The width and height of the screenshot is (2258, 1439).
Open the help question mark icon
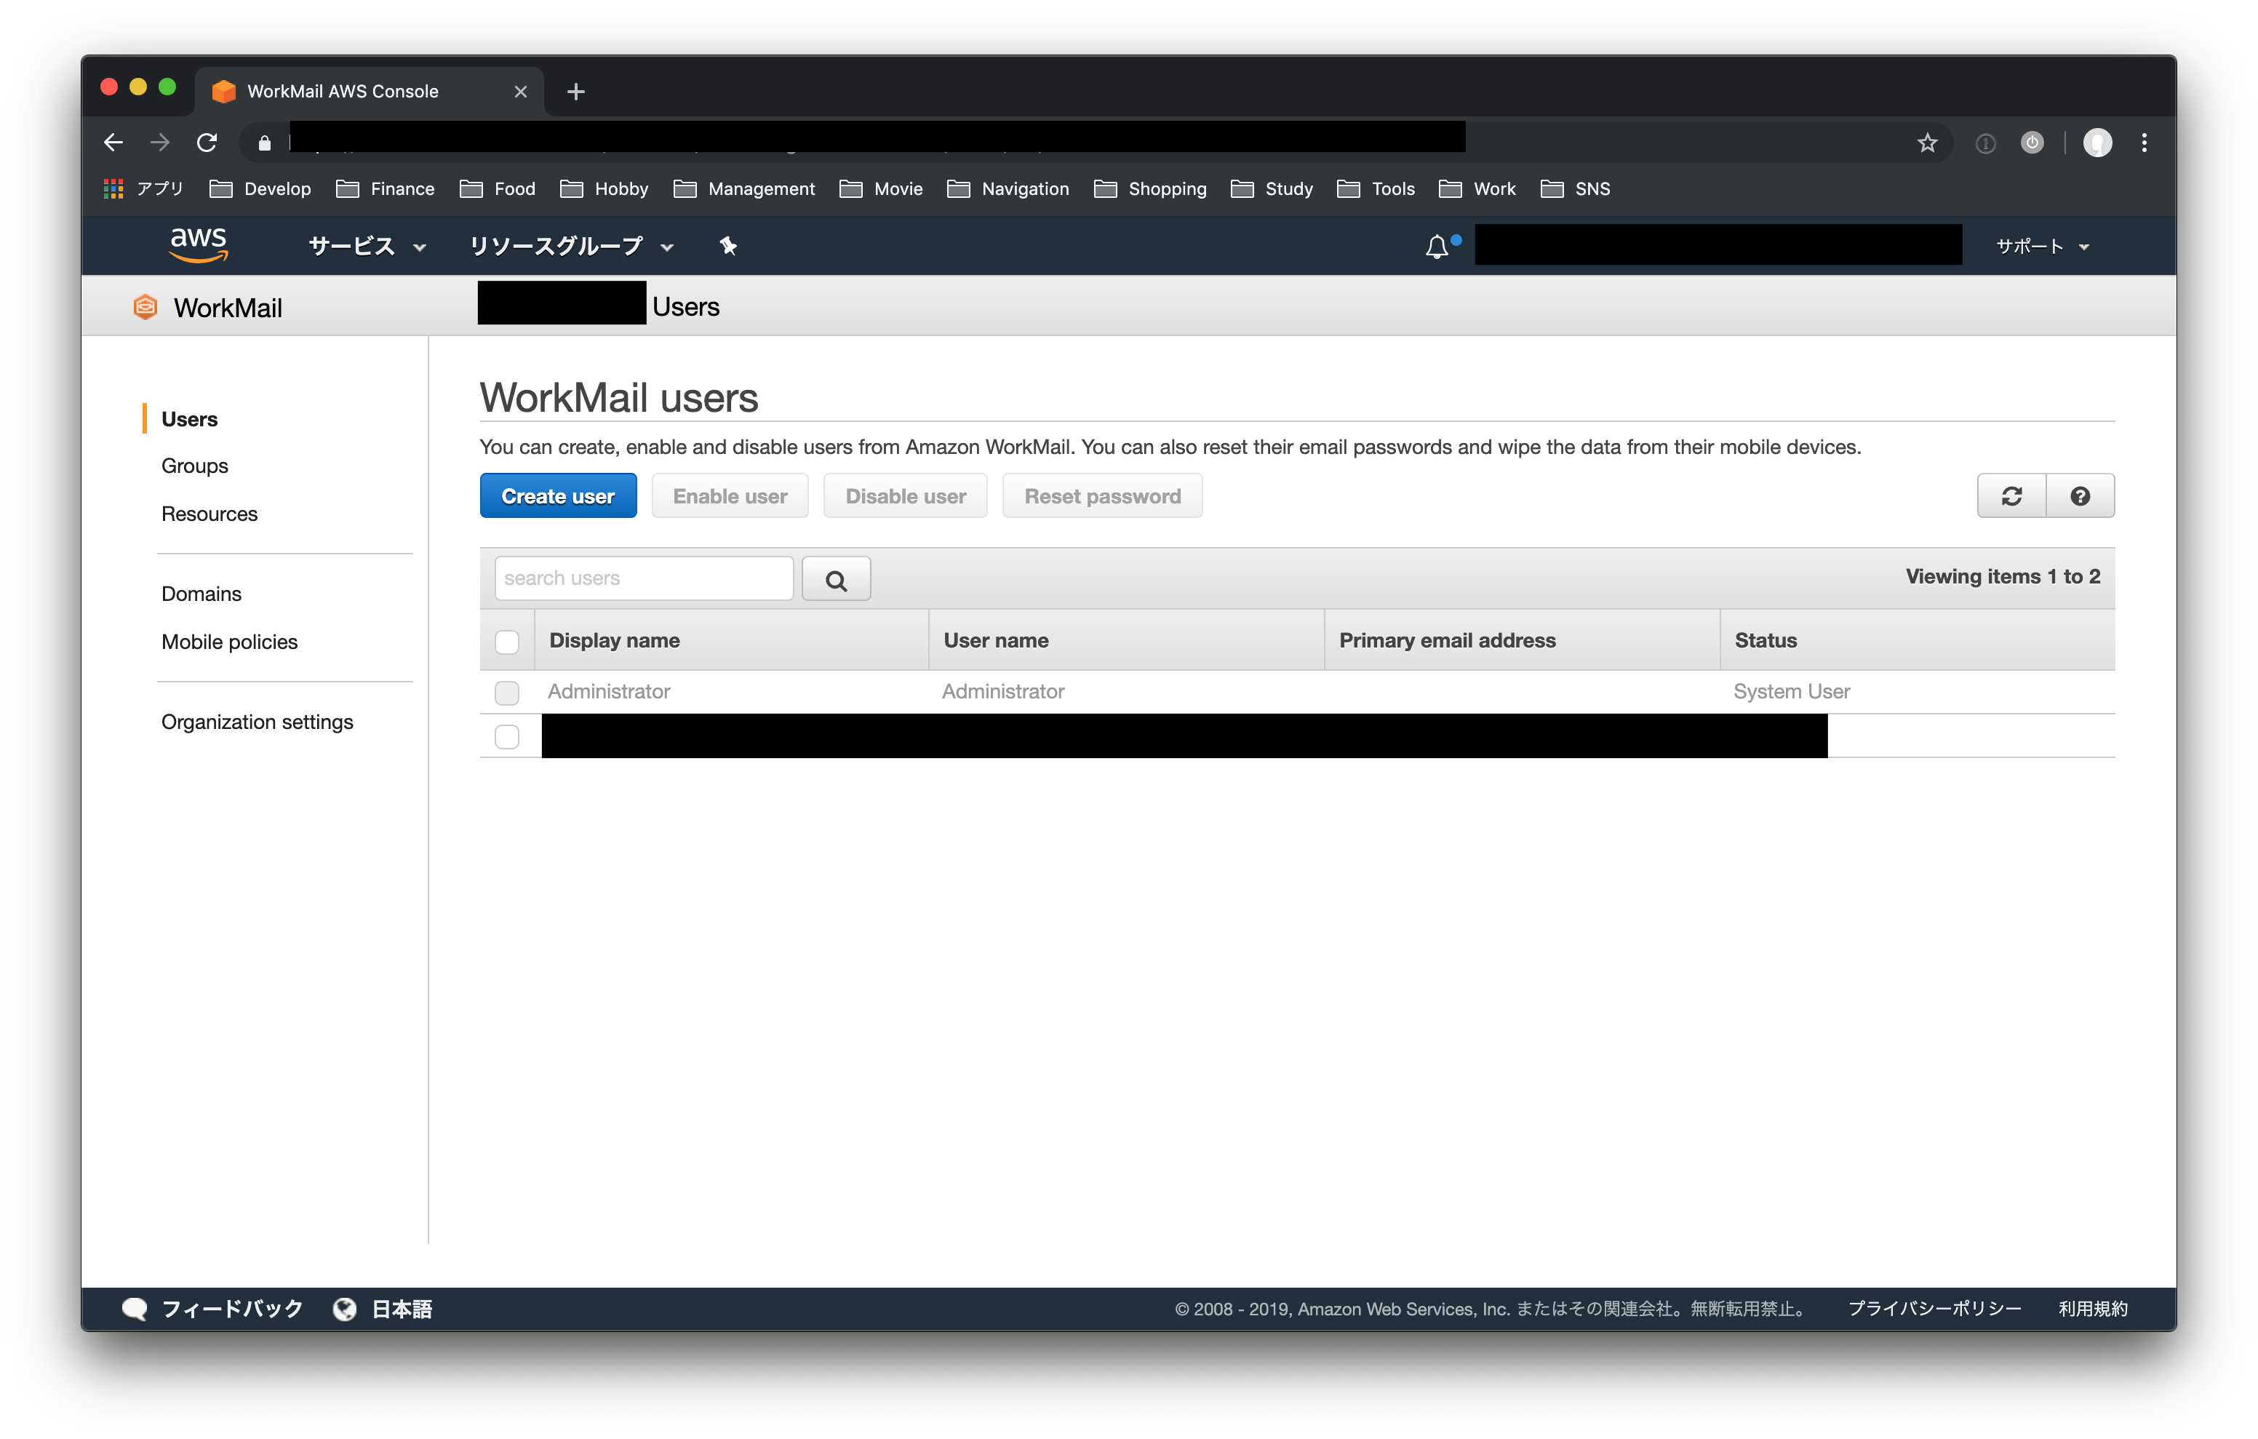2080,496
